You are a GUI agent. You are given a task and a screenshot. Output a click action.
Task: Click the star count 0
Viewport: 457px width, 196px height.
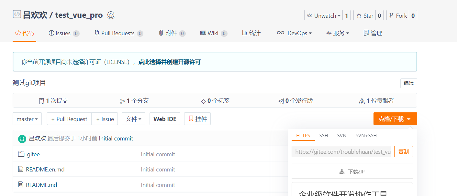[380, 15]
